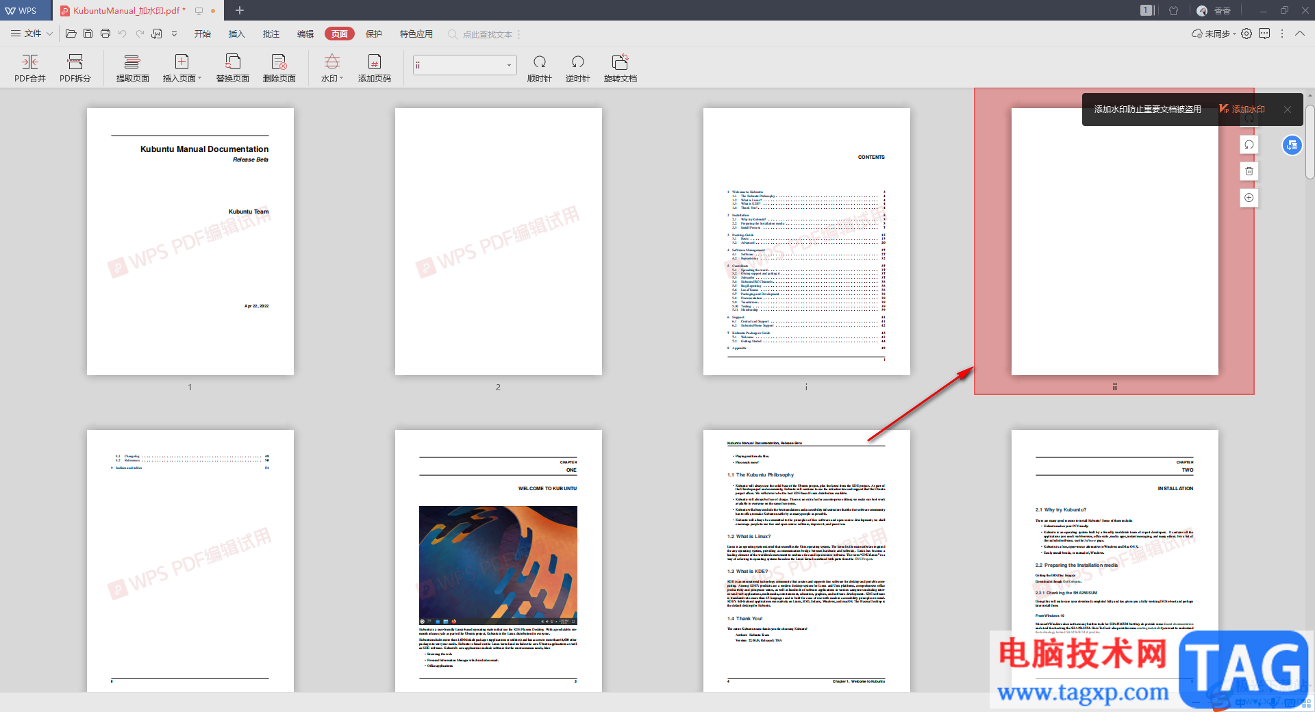Open the 插入页面 insert page dropdown
Screen dimensions: 1315x712
181,68
